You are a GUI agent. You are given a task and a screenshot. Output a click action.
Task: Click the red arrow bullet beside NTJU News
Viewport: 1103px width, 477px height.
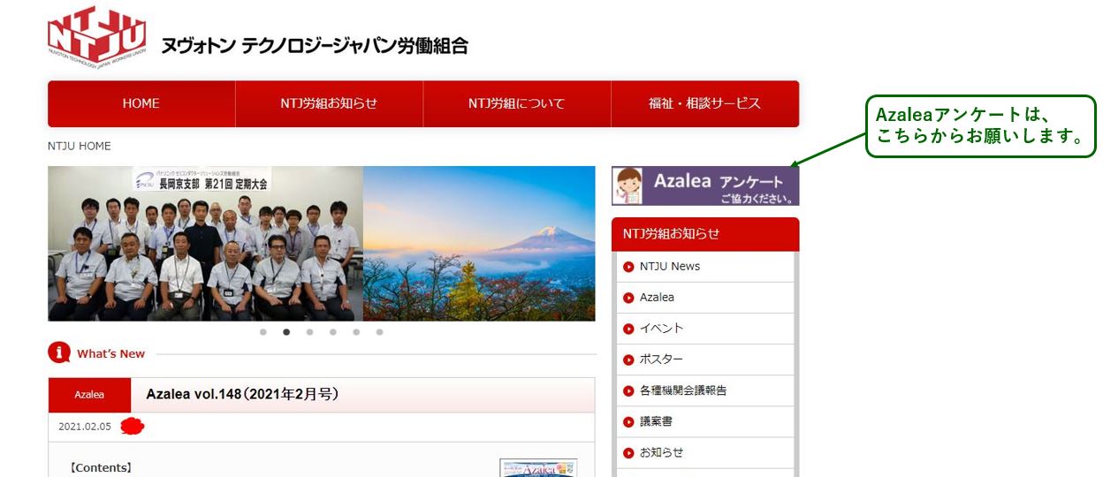point(628,267)
